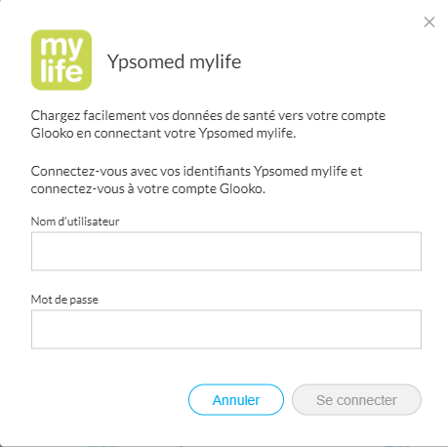Select the "mylife" word in the dialog title

click(x=216, y=62)
